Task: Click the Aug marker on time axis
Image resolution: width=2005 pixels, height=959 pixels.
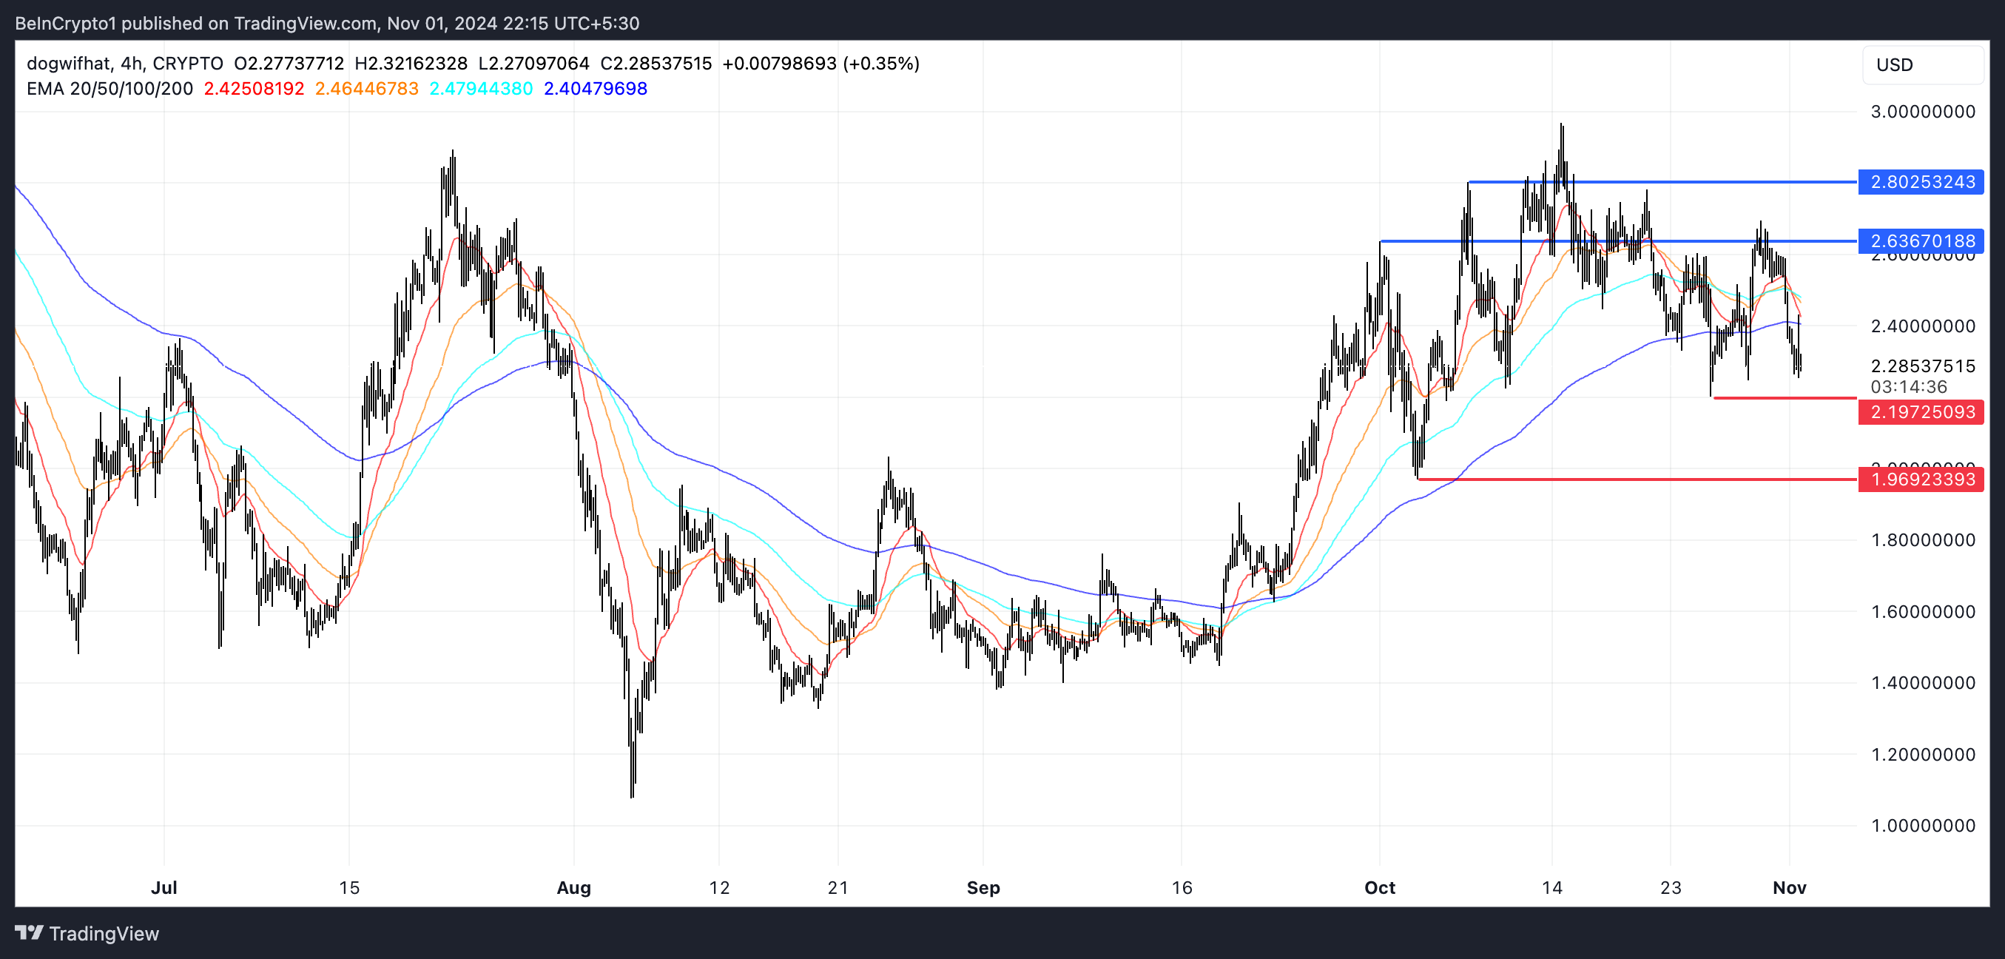Action: pyautogui.click(x=573, y=887)
